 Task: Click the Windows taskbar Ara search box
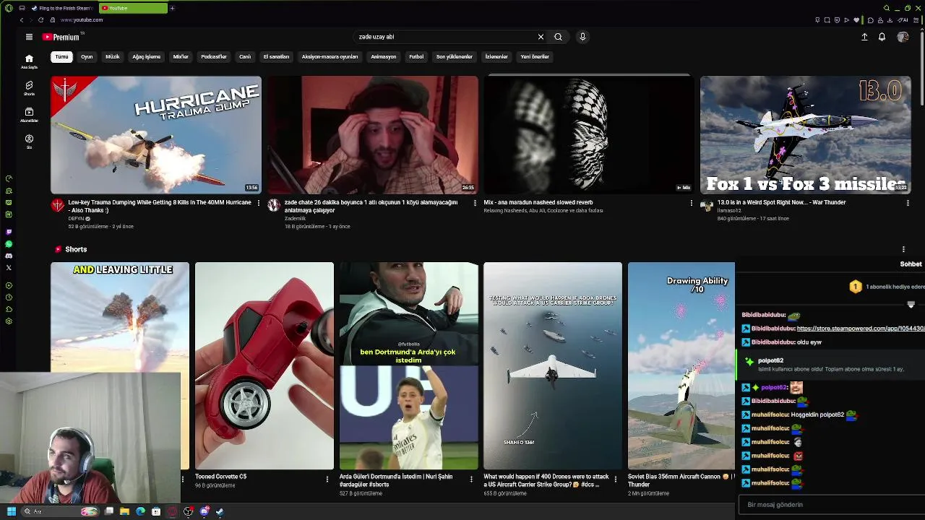pyautogui.click(x=59, y=512)
